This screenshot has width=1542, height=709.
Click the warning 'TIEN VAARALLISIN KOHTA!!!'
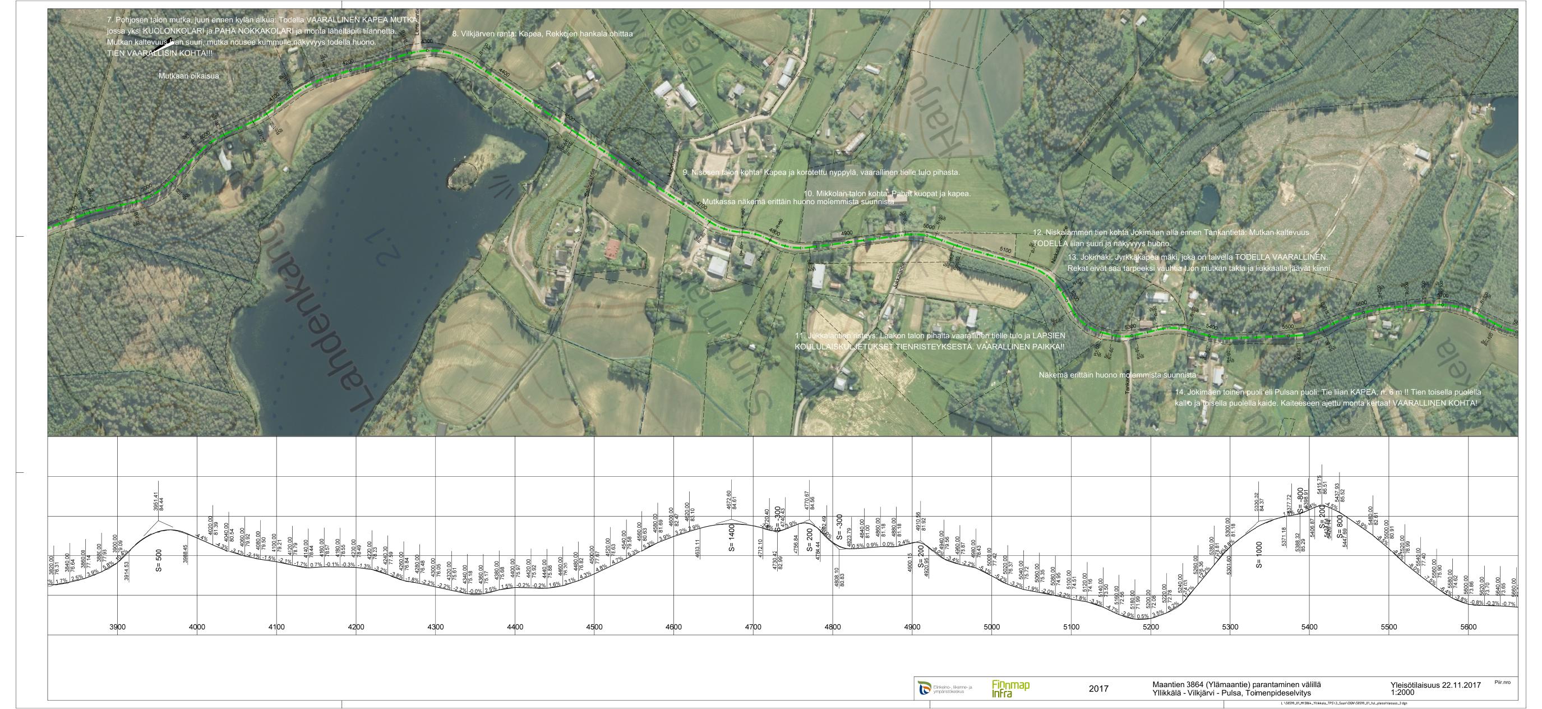pos(159,54)
